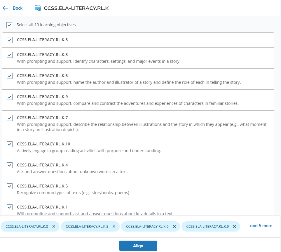The height and width of the screenshot is (252, 281).
Task: Uncheck Select all 10 learning objectives
Action: point(10,25)
